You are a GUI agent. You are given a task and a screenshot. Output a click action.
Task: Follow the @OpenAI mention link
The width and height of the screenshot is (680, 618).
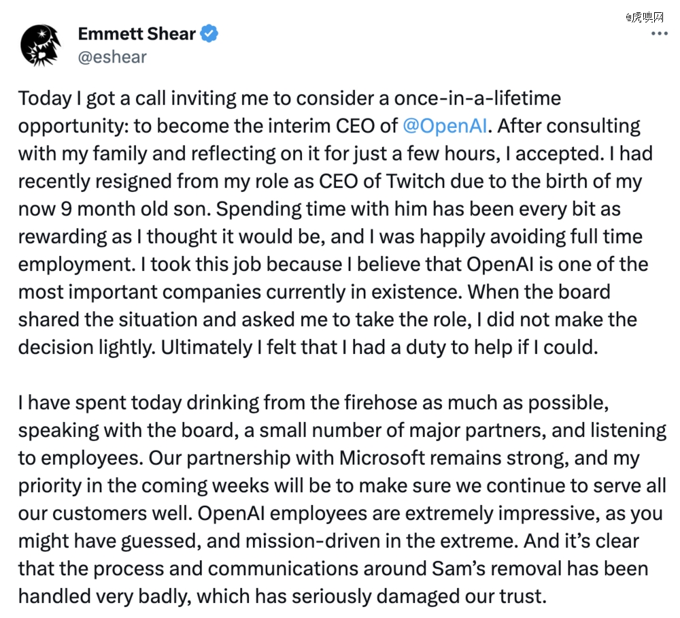[x=445, y=126]
